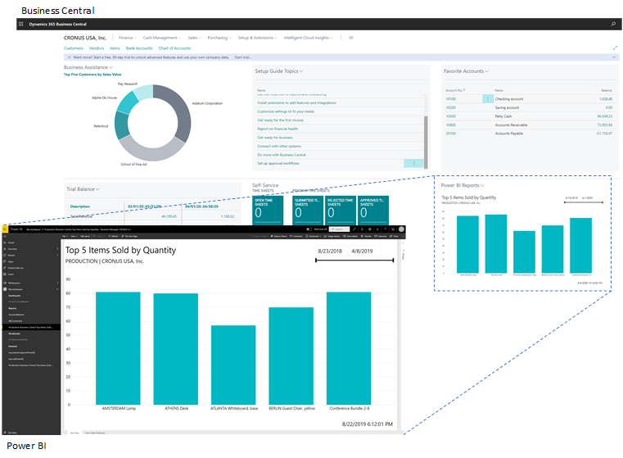Click the Setup Guide Topics scrollbar
Image resolution: width=623 pixels, height=458 pixels.
[426, 131]
